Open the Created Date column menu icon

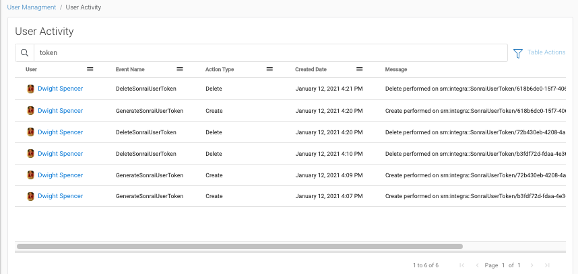click(360, 69)
